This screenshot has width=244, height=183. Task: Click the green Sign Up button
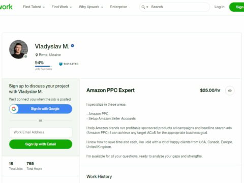[x=237, y=7]
